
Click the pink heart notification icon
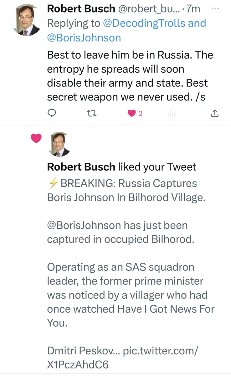(x=36, y=138)
